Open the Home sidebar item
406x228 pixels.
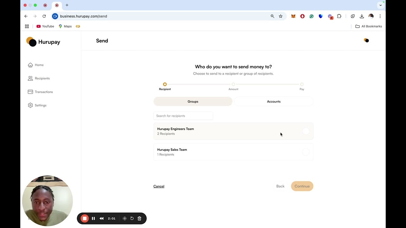[x=36, y=65]
